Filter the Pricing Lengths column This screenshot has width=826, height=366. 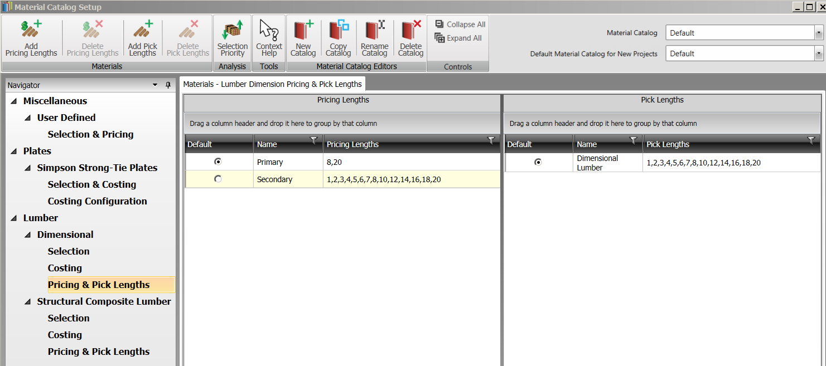click(x=491, y=140)
